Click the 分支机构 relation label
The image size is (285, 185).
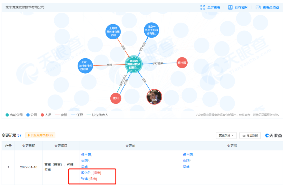[142, 47]
